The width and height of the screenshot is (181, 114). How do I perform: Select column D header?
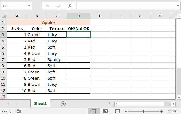tap(79, 16)
